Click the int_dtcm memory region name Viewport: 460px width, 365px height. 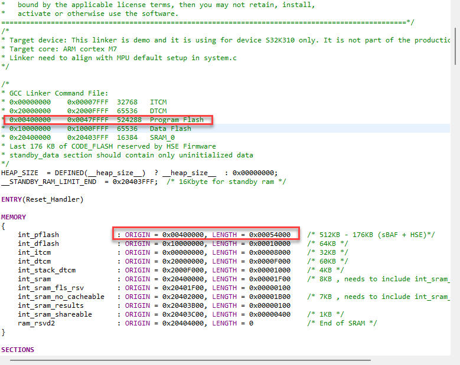coord(34,261)
